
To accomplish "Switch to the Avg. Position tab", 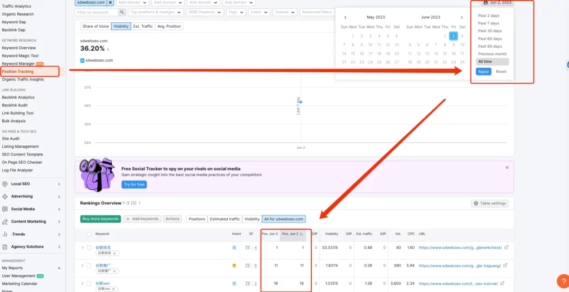I will (x=169, y=27).
